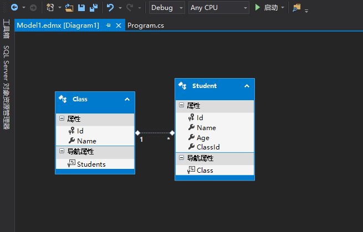
Task: Open the SQL Server 对象资源管理器 side tab
Action: click(x=6, y=87)
